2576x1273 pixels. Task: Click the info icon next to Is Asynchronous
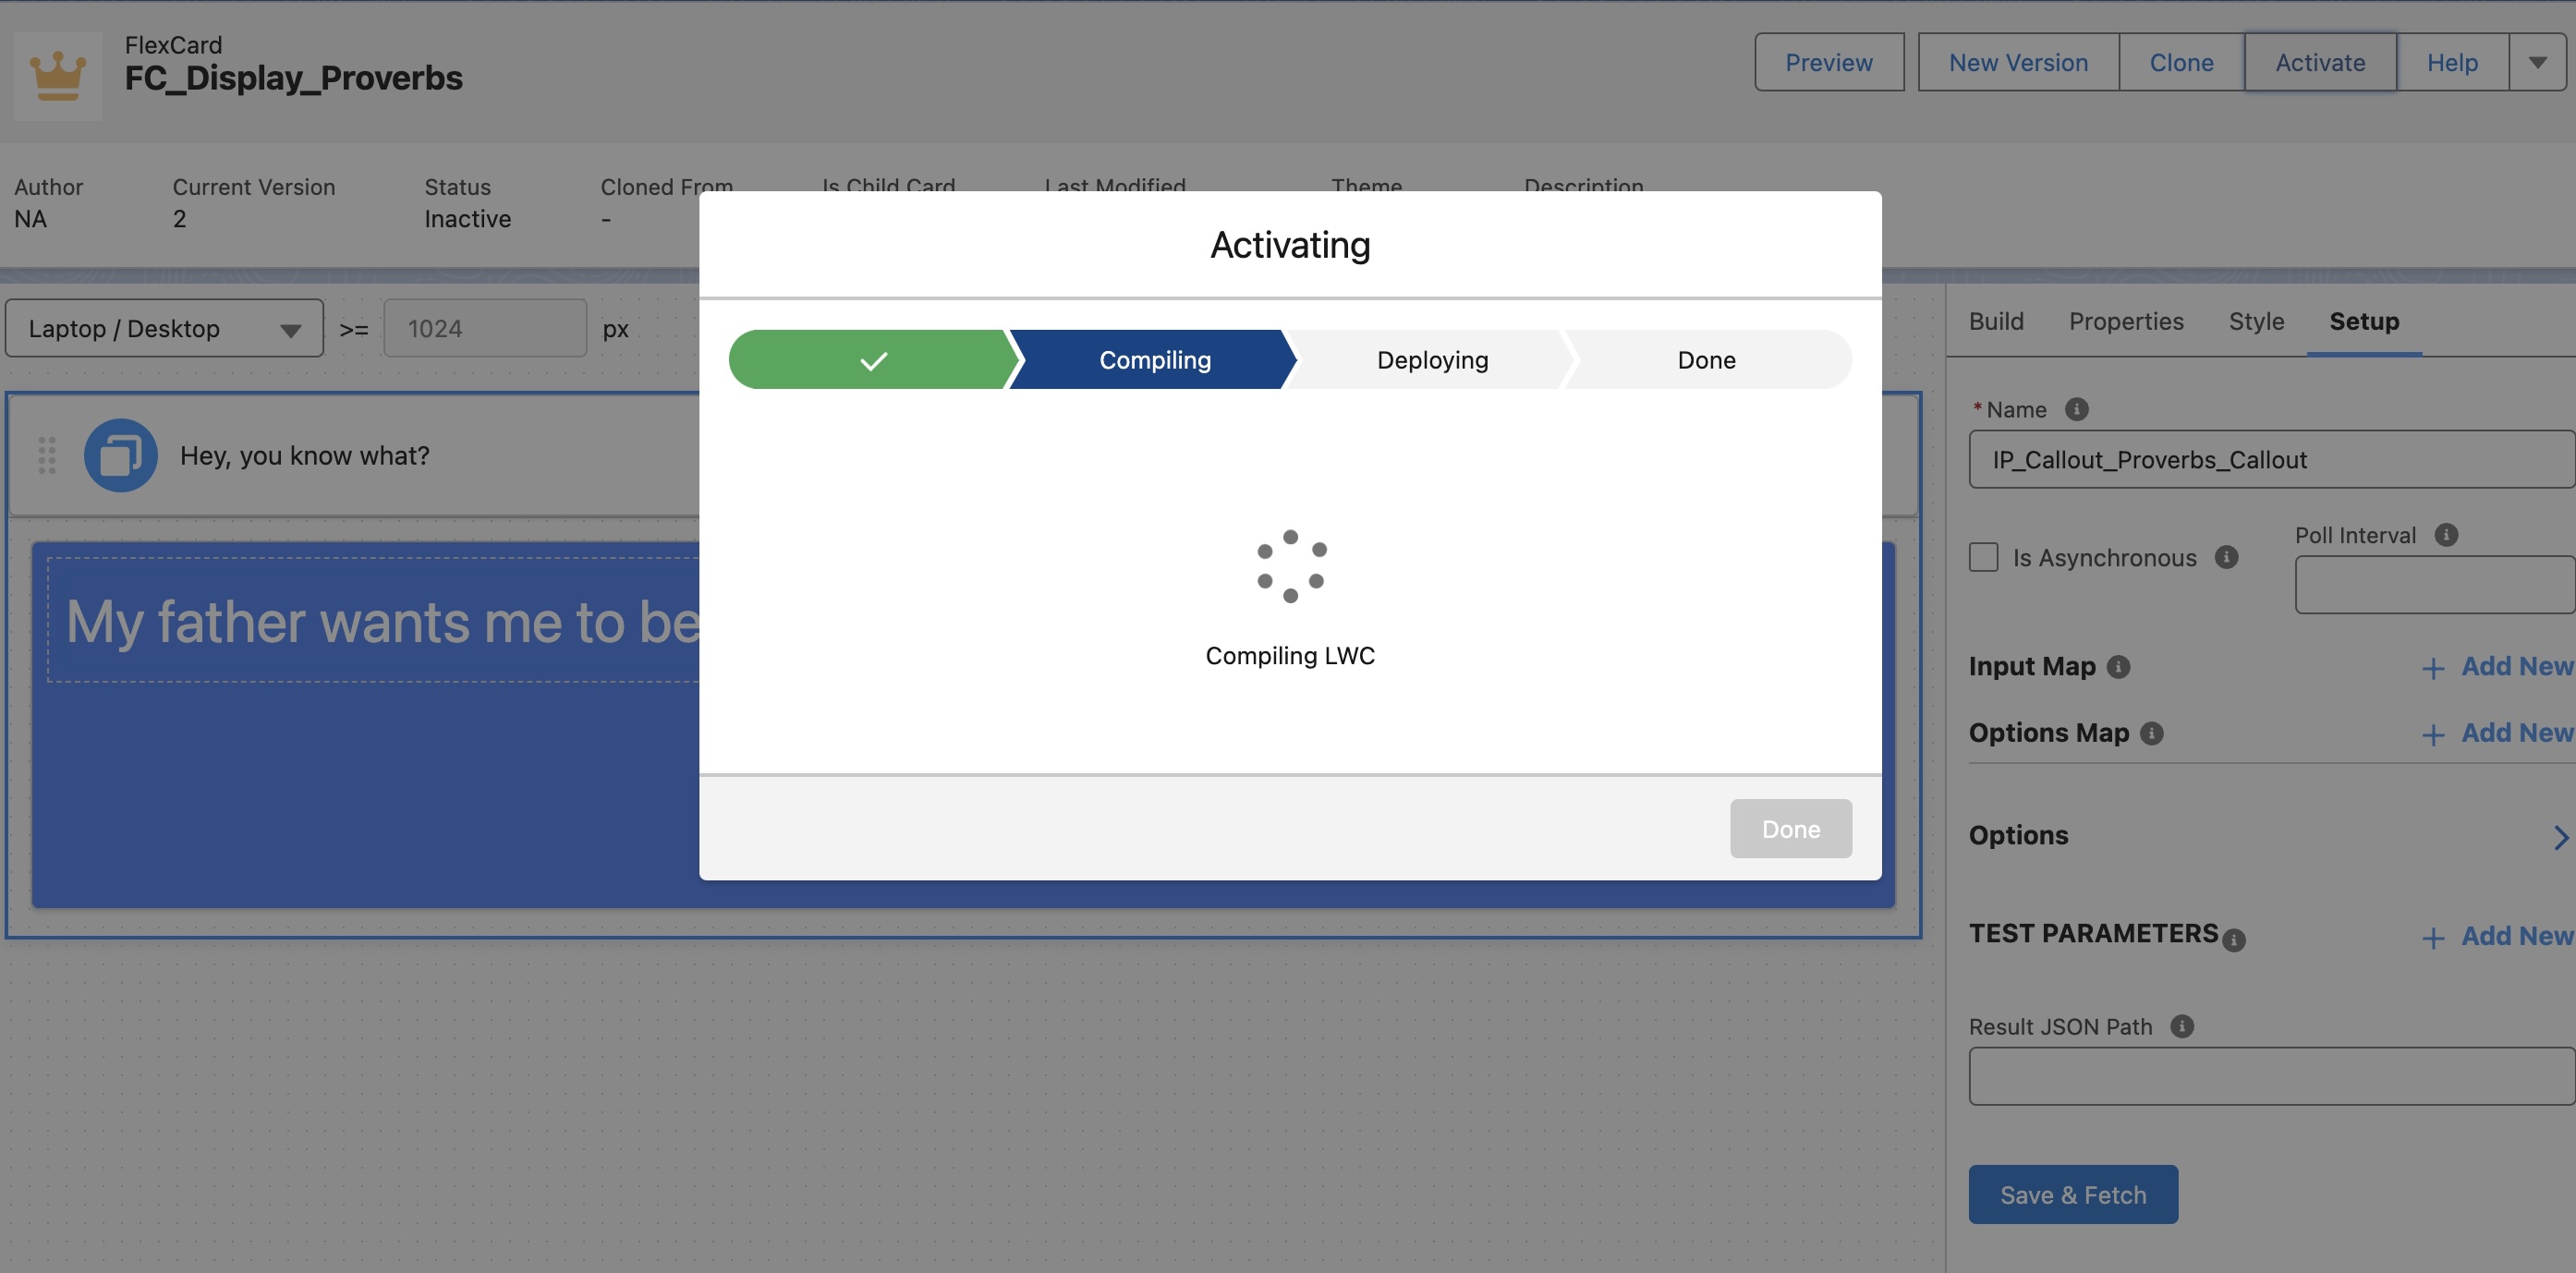point(2226,557)
